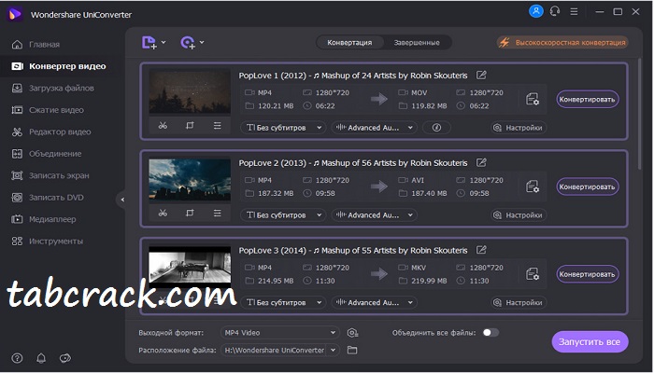Open subtitle dropdown for PopLove 2

[x=283, y=214]
